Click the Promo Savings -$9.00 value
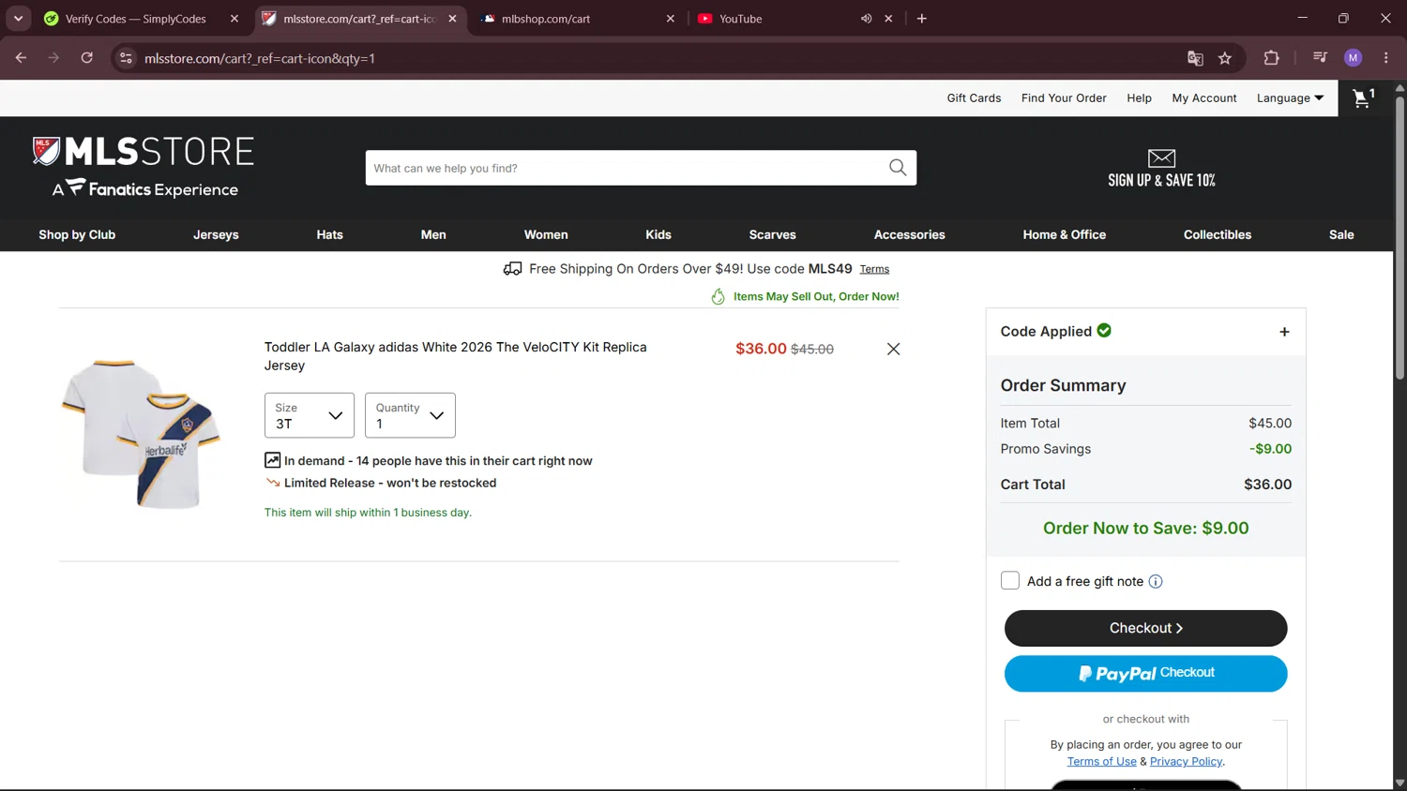The width and height of the screenshot is (1407, 791). click(x=1271, y=449)
